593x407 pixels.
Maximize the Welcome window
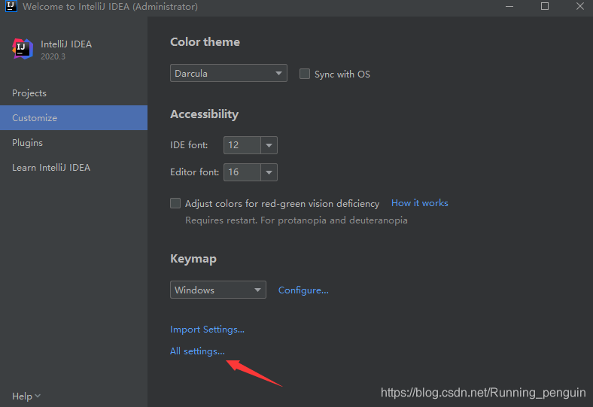[x=545, y=7]
